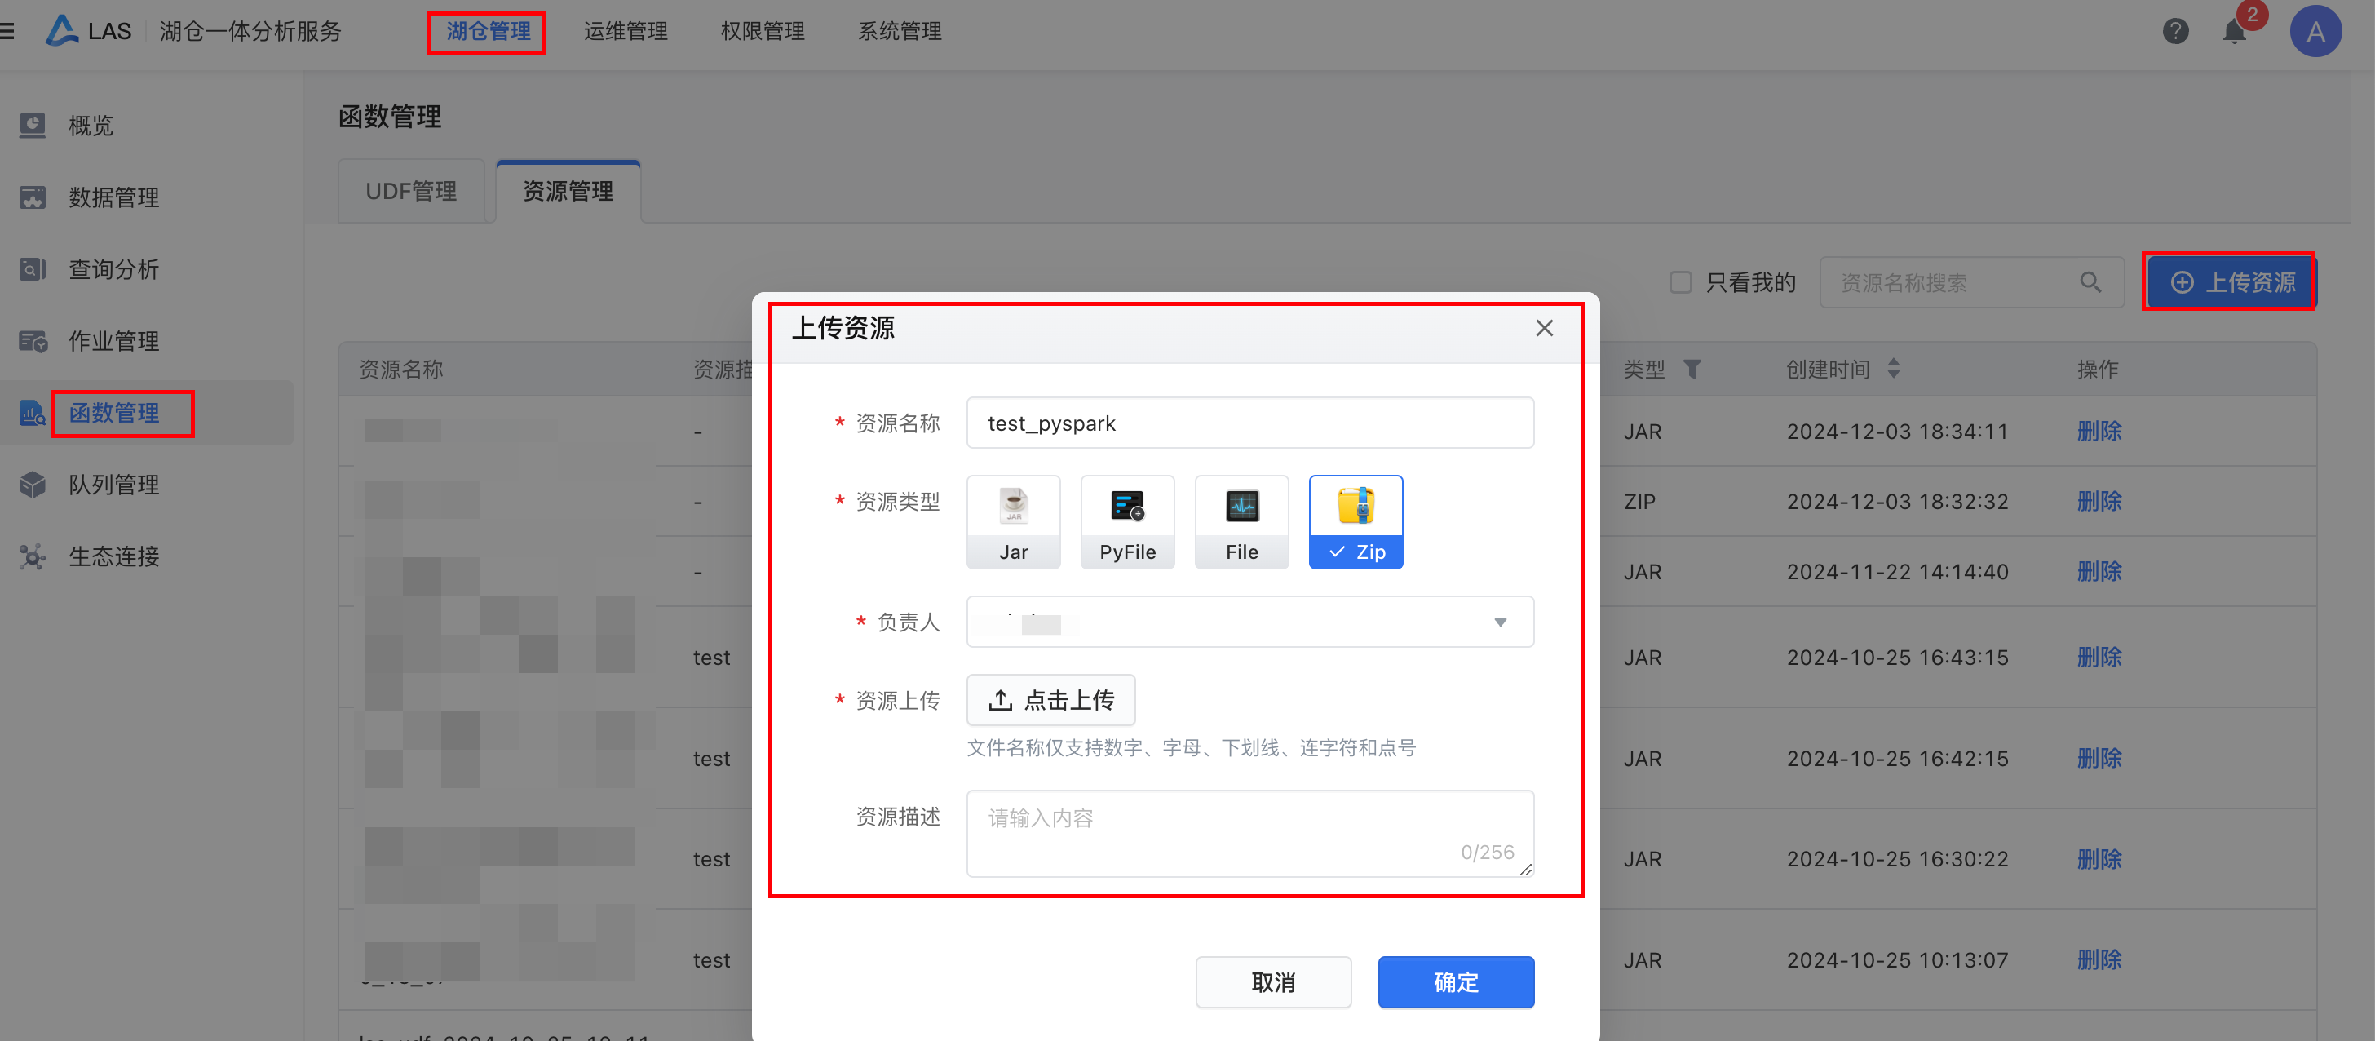Close the 上传资源 dialog
The width and height of the screenshot is (2375, 1041).
[1544, 328]
